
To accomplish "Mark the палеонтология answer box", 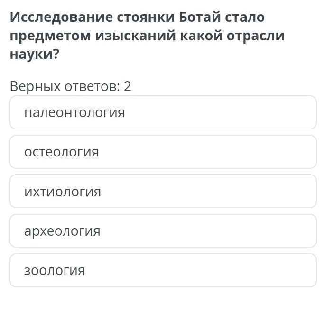I will tap(163, 112).
